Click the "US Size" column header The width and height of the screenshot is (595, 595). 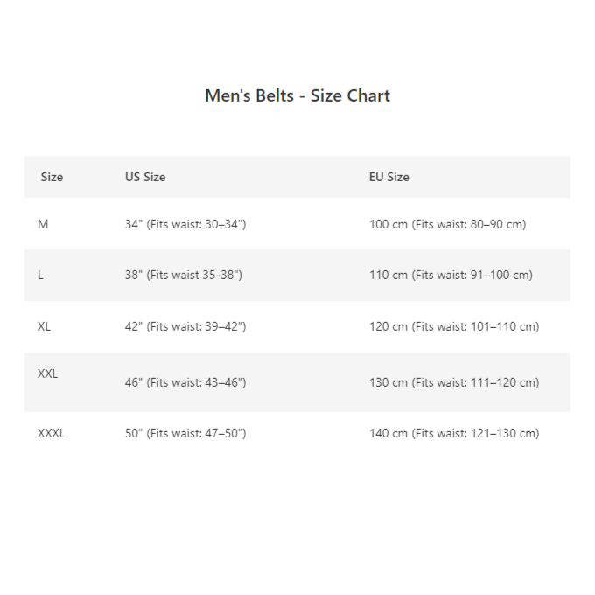(x=145, y=177)
